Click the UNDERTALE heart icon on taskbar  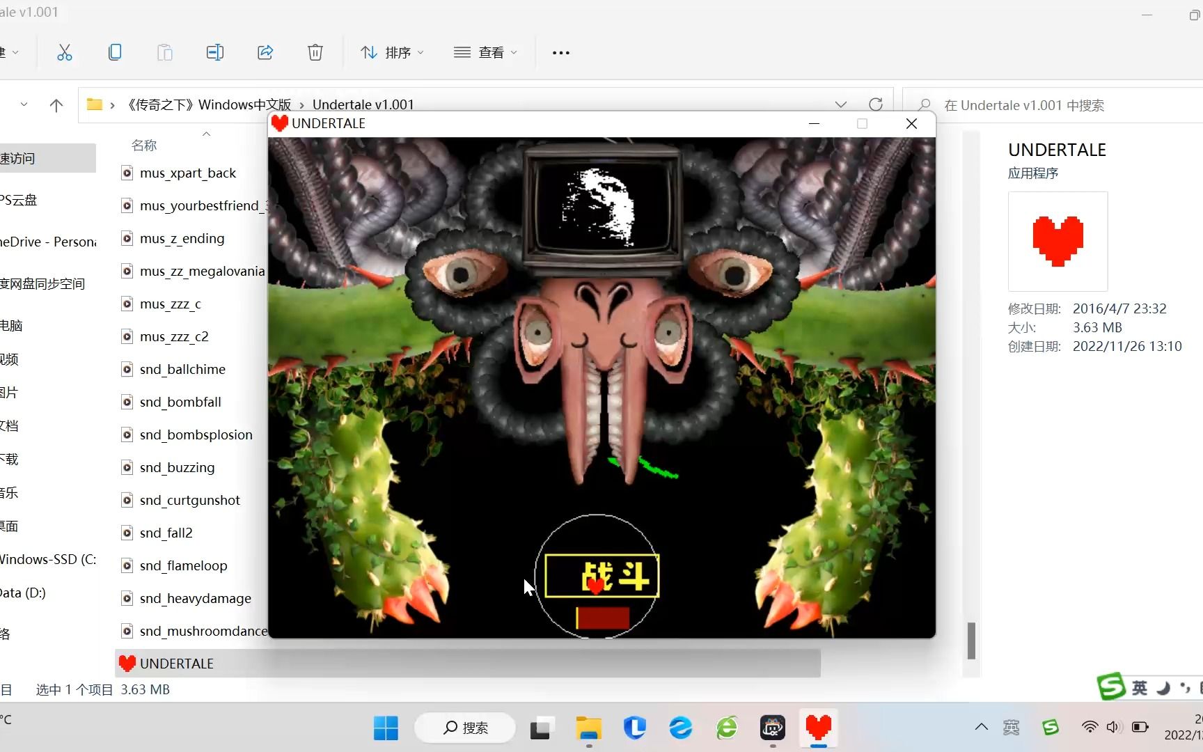[819, 728]
